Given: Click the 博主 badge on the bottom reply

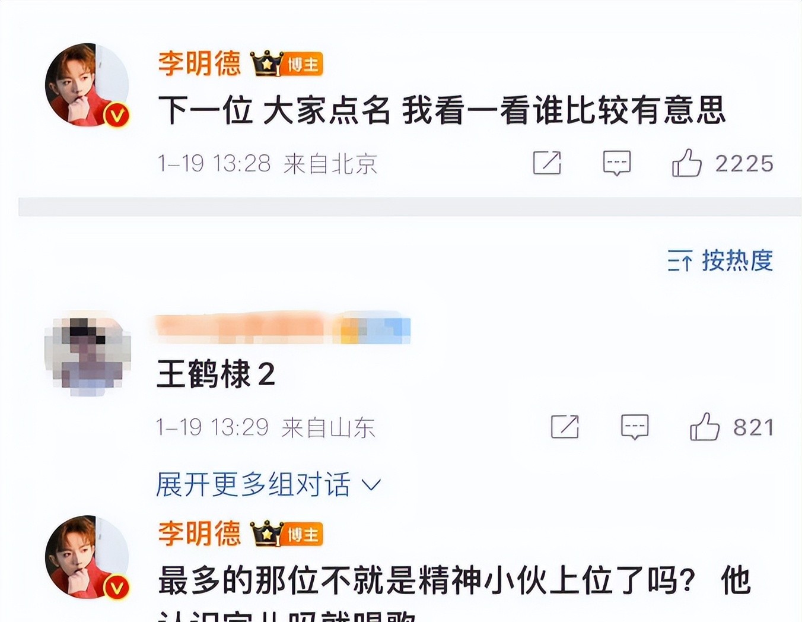Looking at the screenshot, I should (303, 534).
